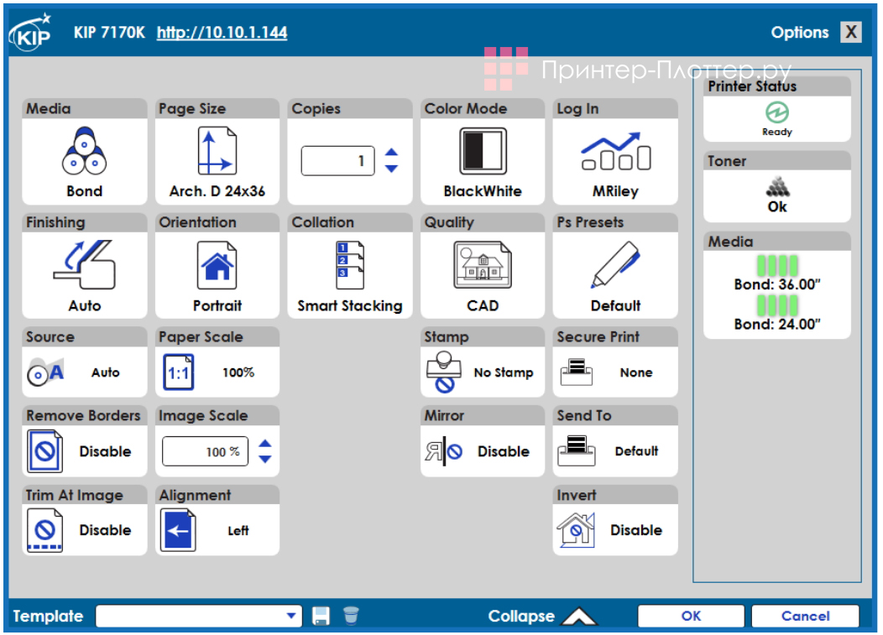Viewport: 883px width, 635px height.
Task: Open the Template dropdown list
Action: 291,615
